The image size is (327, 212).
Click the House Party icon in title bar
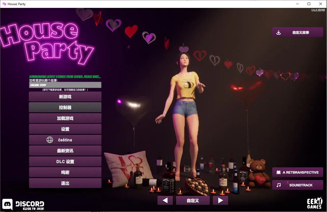[x=4, y=4]
